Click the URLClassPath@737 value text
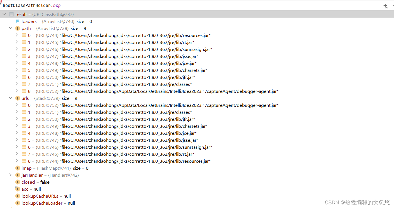Viewport: 394px width, 208px height. point(53,14)
